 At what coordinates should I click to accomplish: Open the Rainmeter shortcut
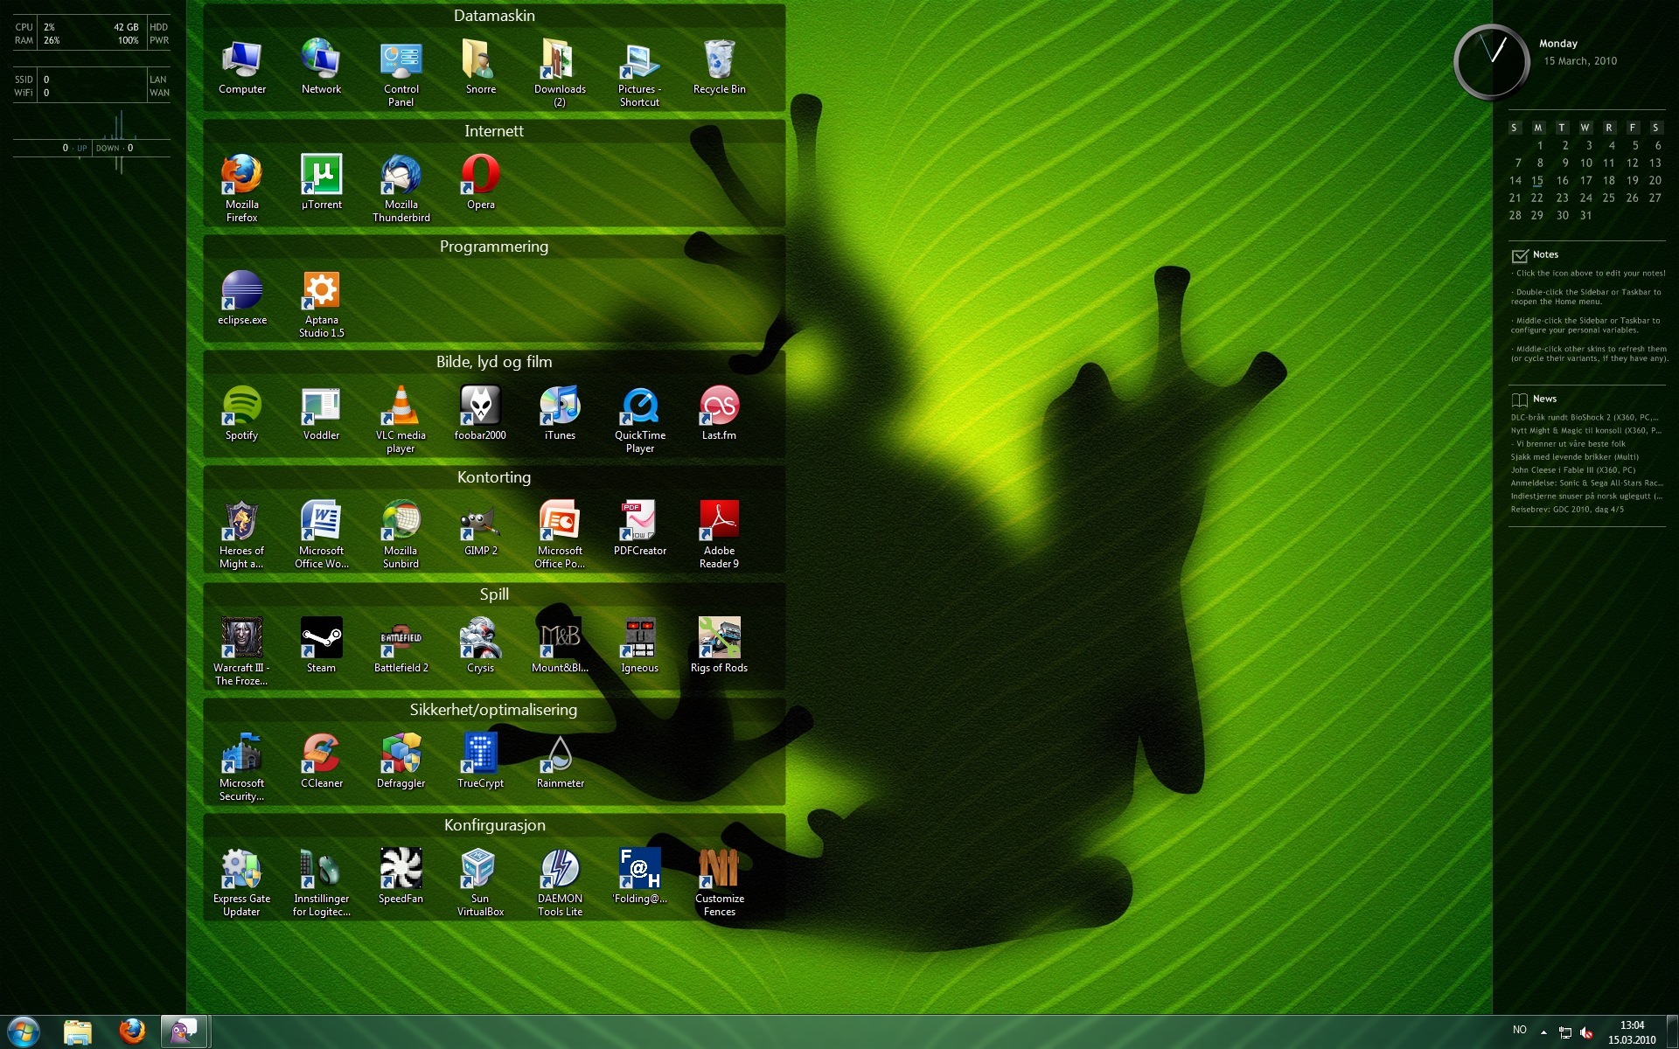pyautogui.click(x=560, y=761)
